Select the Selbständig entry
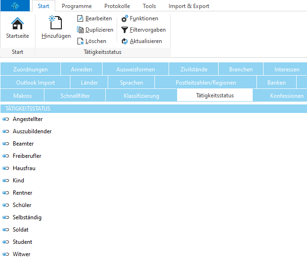This screenshot has width=307, height=267. [27, 217]
